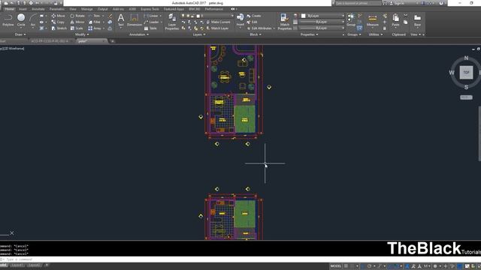Screen dimensions: 481x270
Task: Click Make Current layer button
Action: pyautogui.click(x=218, y=22)
